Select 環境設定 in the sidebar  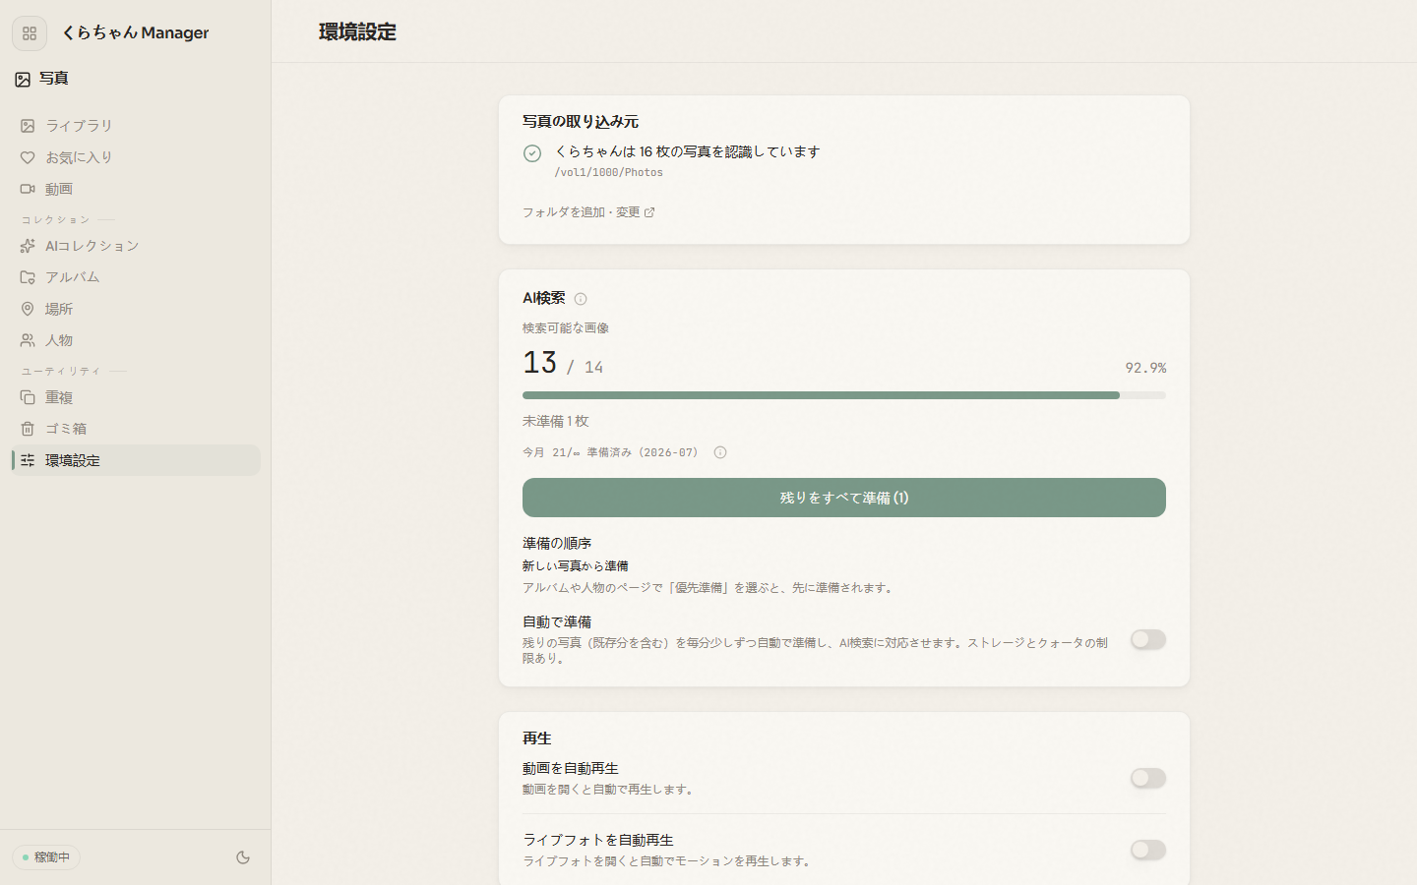pos(136,460)
